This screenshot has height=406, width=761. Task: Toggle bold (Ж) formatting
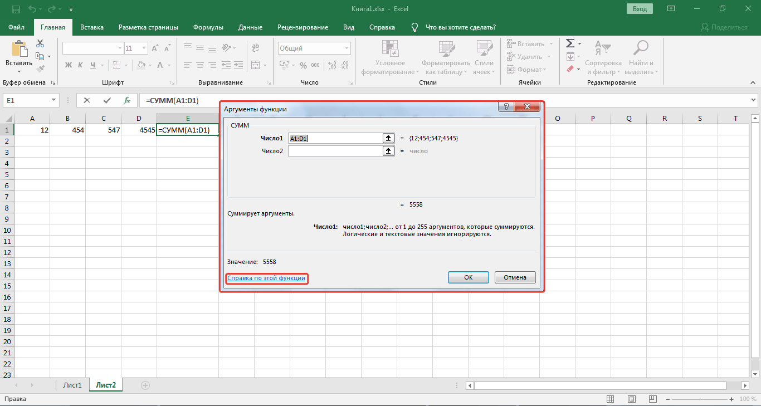coord(69,65)
